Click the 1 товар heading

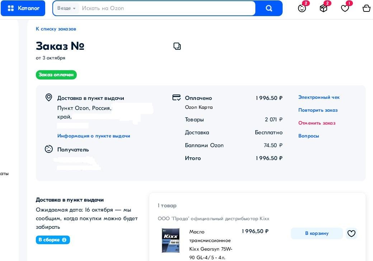point(167,206)
